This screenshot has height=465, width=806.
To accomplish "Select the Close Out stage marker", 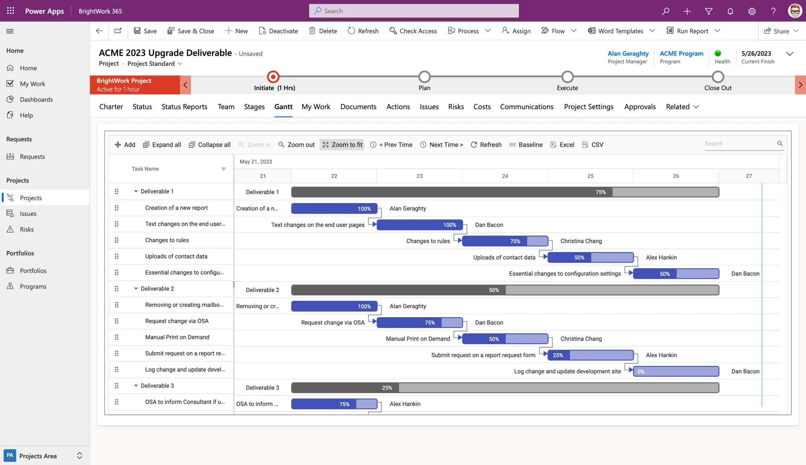I will (x=717, y=77).
